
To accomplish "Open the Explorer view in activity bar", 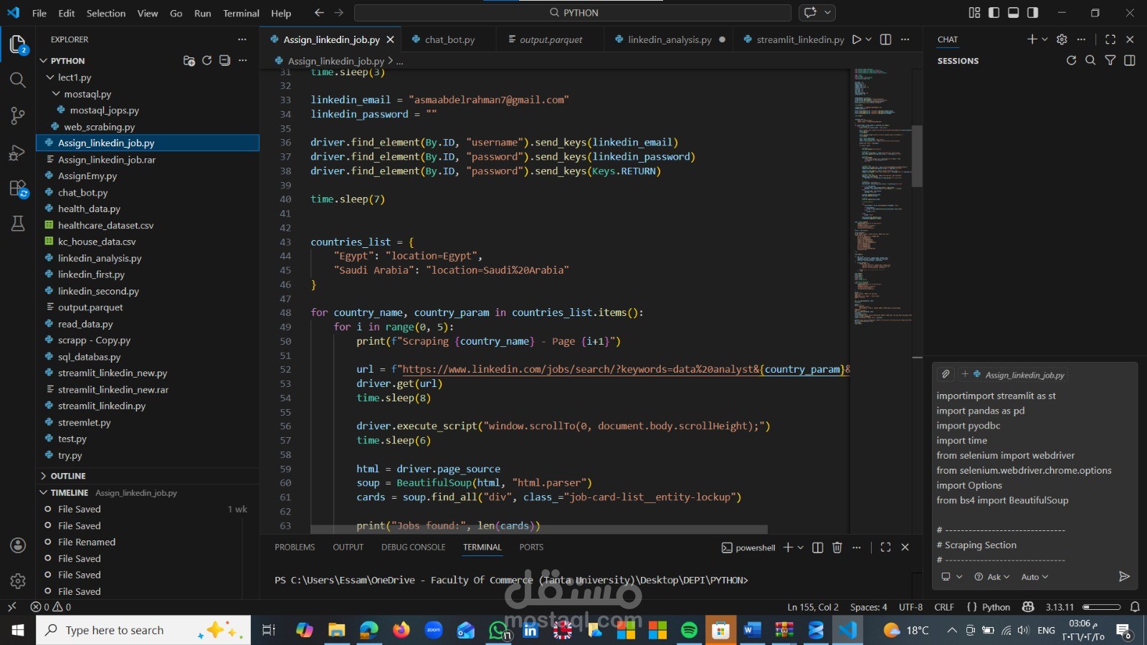I will click(x=18, y=44).
